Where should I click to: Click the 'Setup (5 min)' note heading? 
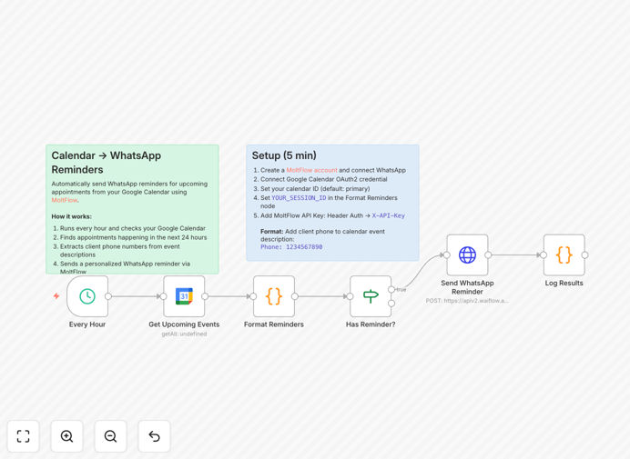284,155
